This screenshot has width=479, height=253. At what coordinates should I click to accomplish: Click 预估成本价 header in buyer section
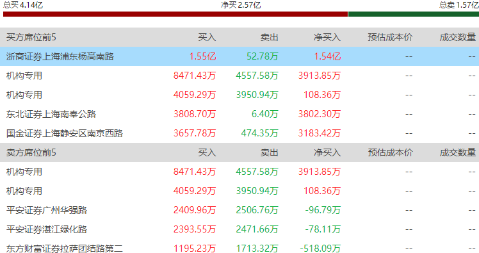[390, 37]
